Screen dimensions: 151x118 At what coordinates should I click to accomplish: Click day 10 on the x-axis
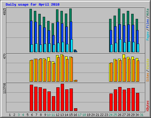pos(49,115)
